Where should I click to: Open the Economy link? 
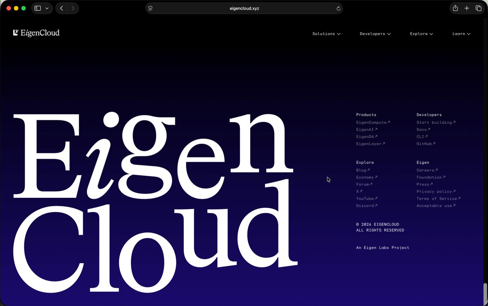click(x=367, y=177)
